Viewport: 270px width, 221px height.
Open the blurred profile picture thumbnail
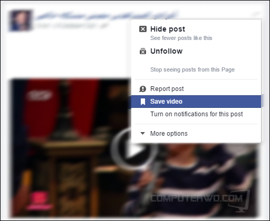21,21
